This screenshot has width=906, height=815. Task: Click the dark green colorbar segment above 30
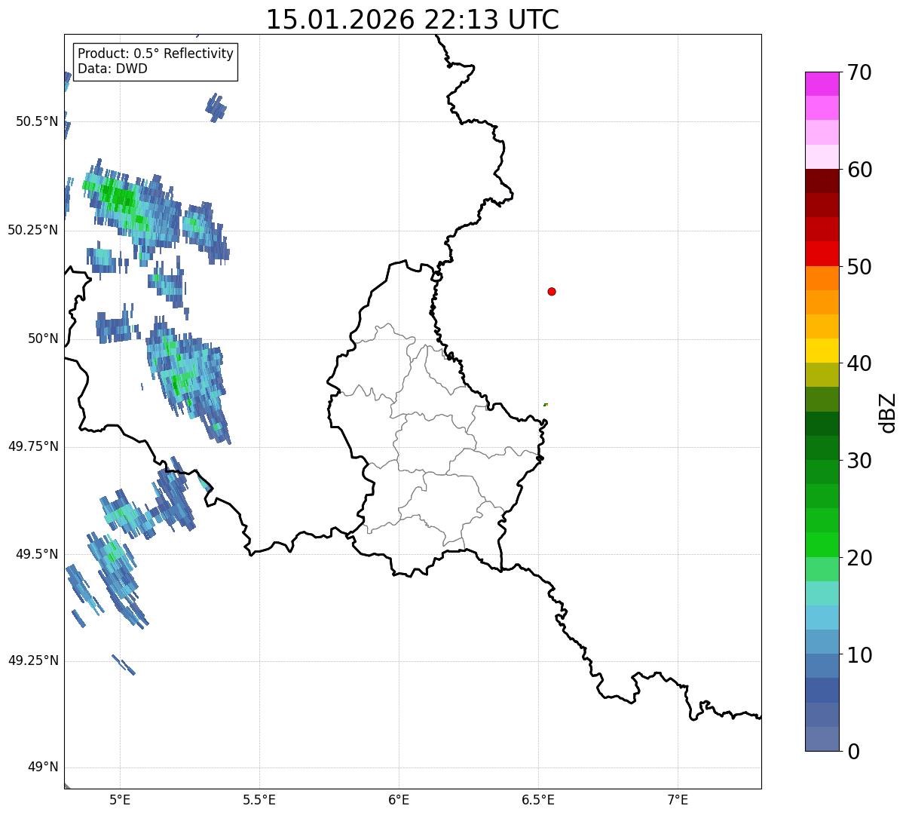point(822,448)
